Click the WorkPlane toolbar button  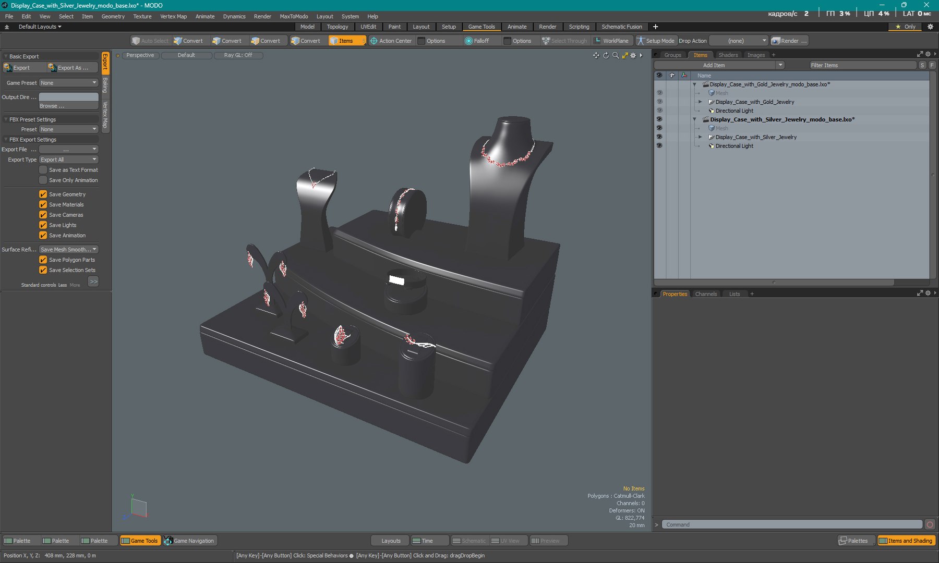tap(611, 41)
